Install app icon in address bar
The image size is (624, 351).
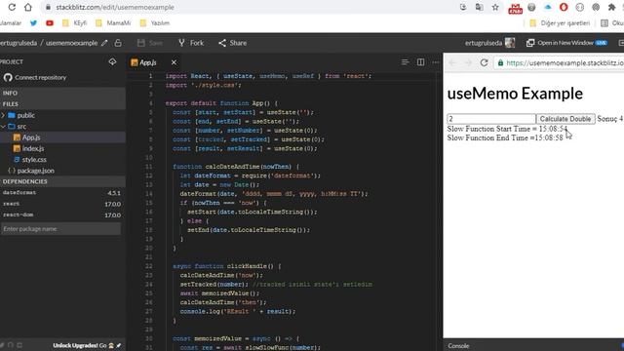[x=463, y=7]
